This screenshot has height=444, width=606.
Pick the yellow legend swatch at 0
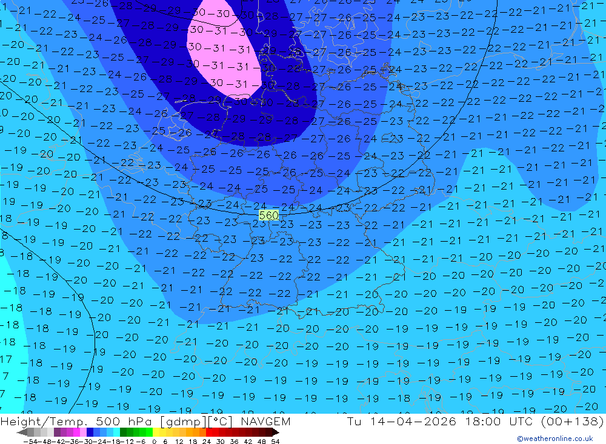click(156, 432)
